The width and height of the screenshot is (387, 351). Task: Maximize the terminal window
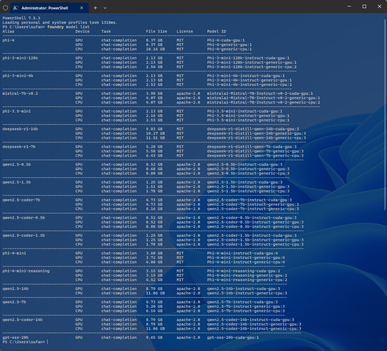click(x=364, y=7)
